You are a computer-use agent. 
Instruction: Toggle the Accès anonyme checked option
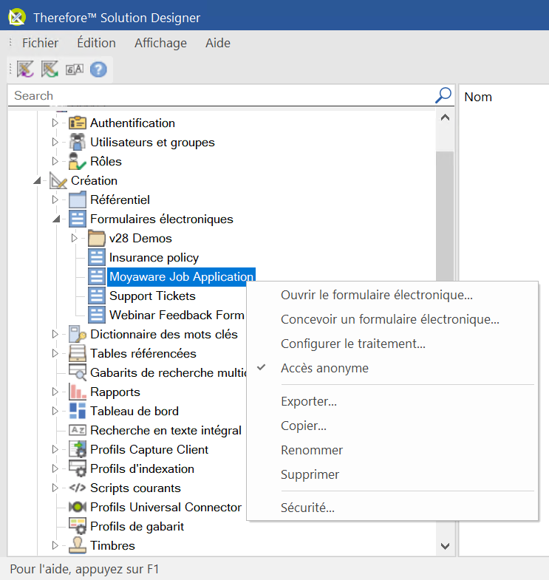point(324,368)
